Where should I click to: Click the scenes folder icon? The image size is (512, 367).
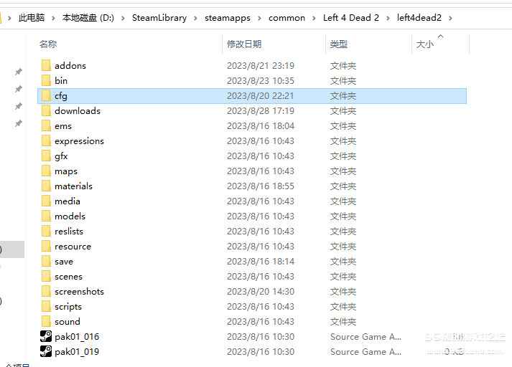[46, 276]
